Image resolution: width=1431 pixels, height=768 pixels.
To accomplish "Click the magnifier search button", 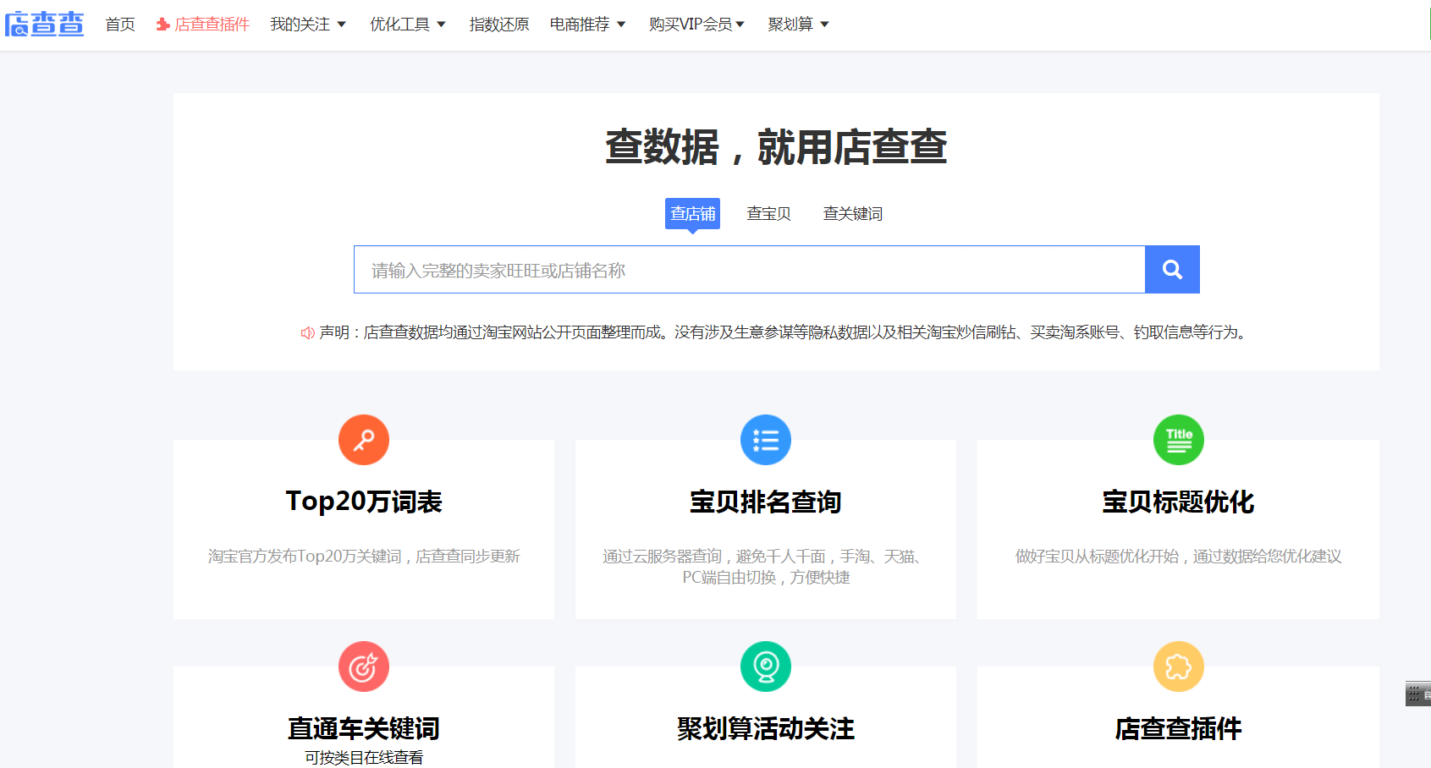I will click(x=1172, y=270).
